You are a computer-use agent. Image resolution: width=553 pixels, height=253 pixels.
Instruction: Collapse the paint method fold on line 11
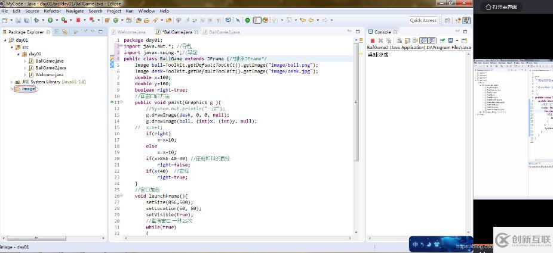[x=121, y=102]
